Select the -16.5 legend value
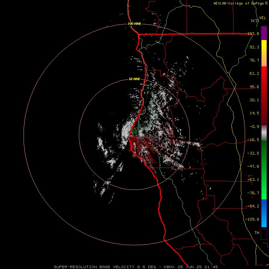The image size is (269, 269). click(253, 140)
